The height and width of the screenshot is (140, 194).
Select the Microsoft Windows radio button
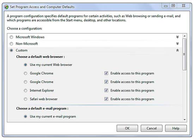click(x=11, y=37)
